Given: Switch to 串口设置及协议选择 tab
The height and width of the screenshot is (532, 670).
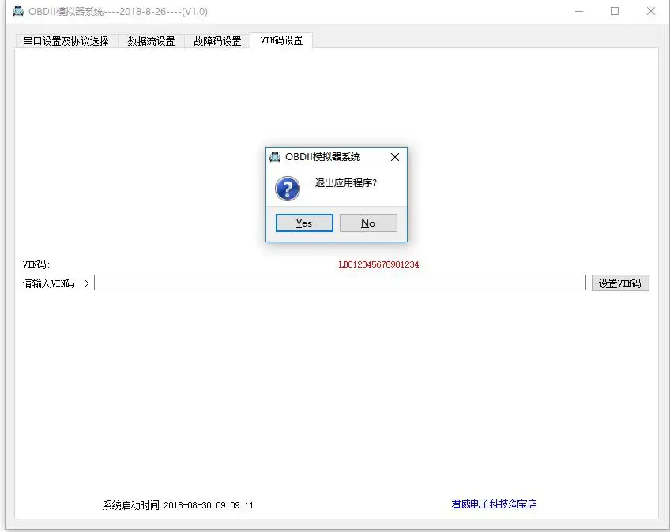Looking at the screenshot, I should (x=66, y=41).
